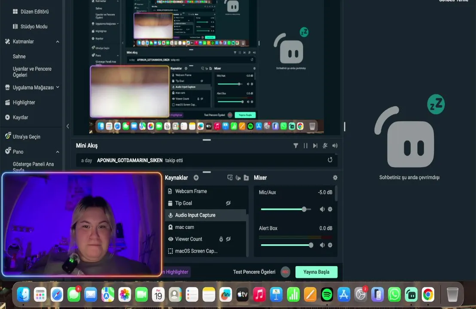Switch to Stüdyo Modu
This screenshot has height=309, width=476.
(30, 26)
